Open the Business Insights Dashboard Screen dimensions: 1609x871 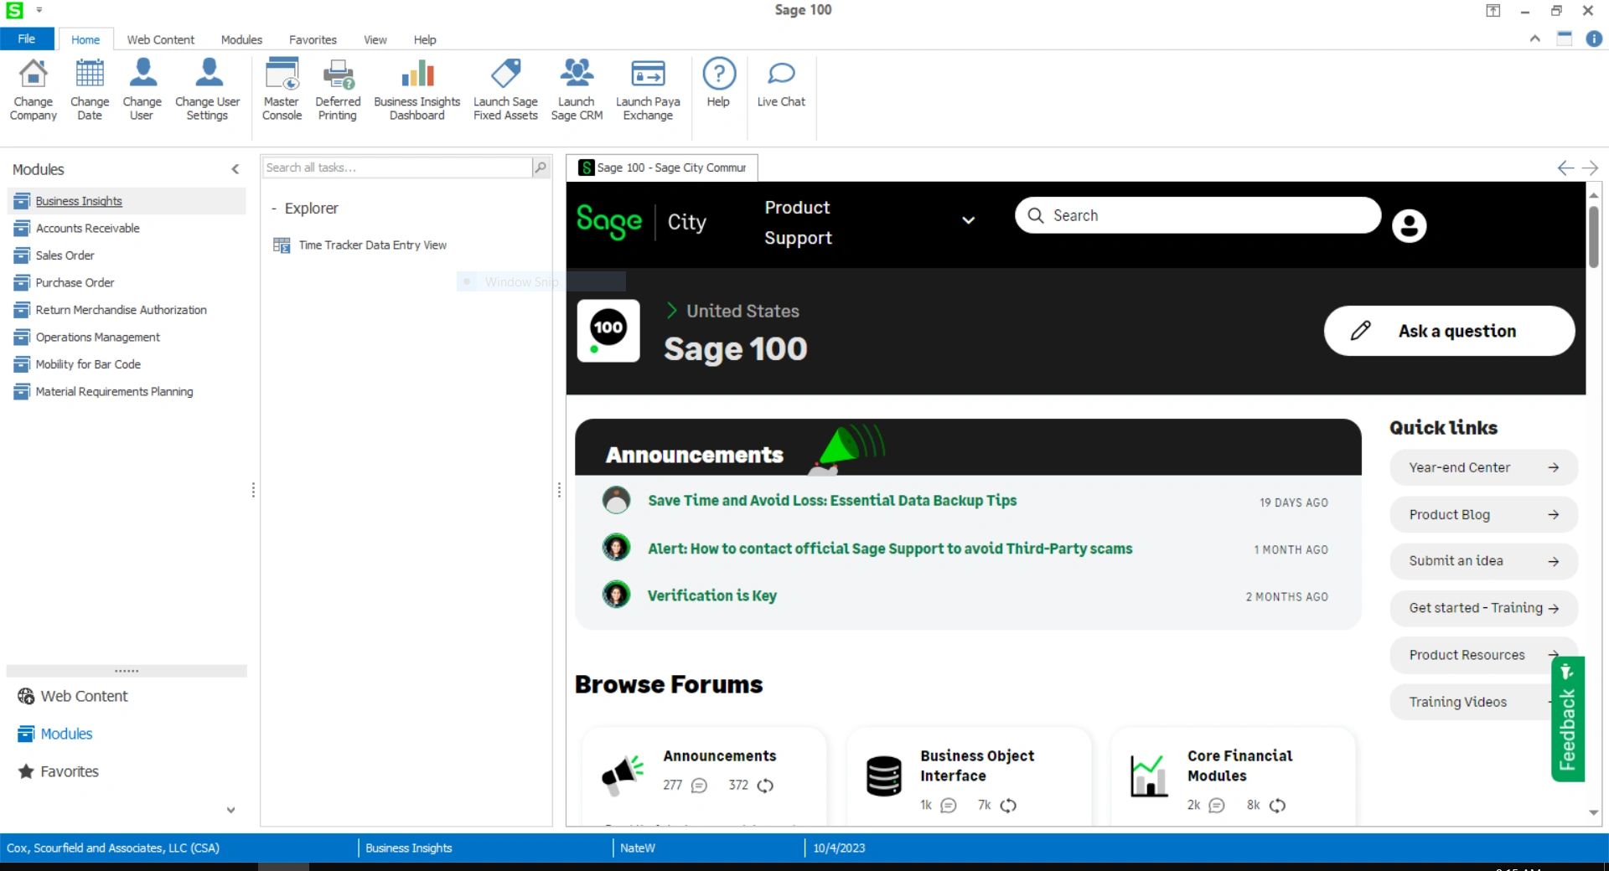click(x=416, y=88)
